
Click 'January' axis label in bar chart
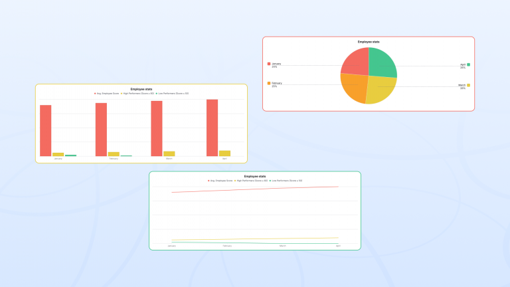[x=58, y=159]
